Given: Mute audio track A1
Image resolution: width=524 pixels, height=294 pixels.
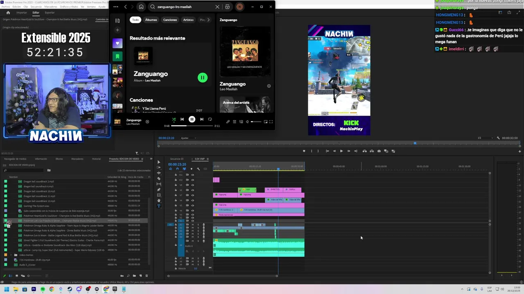Looking at the screenshot, I should pyautogui.click(x=193, y=225).
